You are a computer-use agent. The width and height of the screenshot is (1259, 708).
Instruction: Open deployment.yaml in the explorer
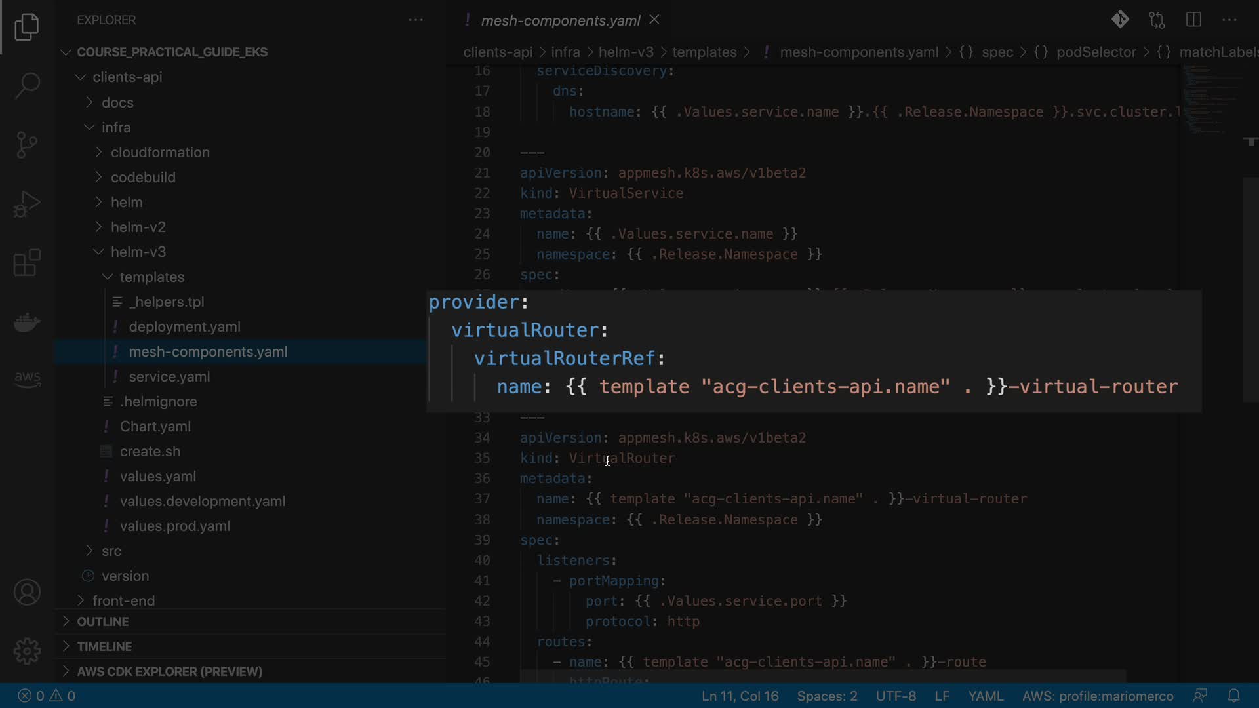(x=184, y=326)
